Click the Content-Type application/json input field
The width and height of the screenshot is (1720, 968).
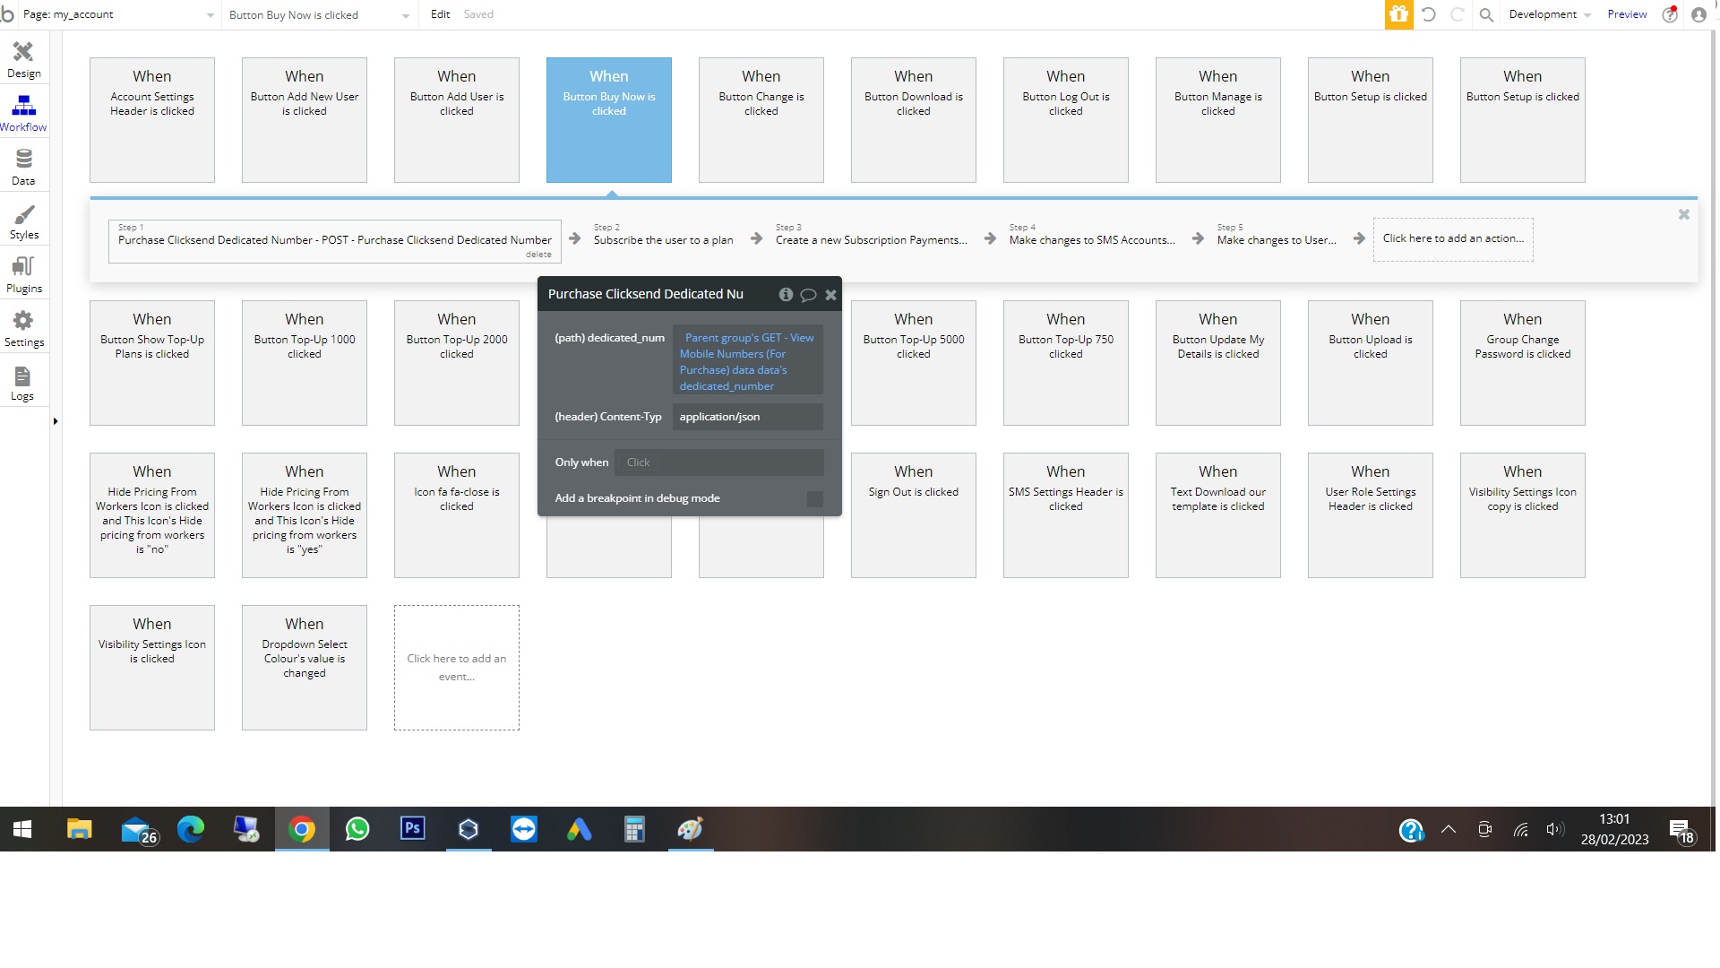click(x=748, y=416)
